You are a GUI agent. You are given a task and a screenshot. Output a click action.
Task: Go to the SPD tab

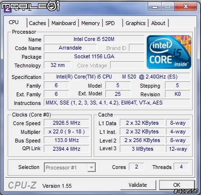point(113,23)
